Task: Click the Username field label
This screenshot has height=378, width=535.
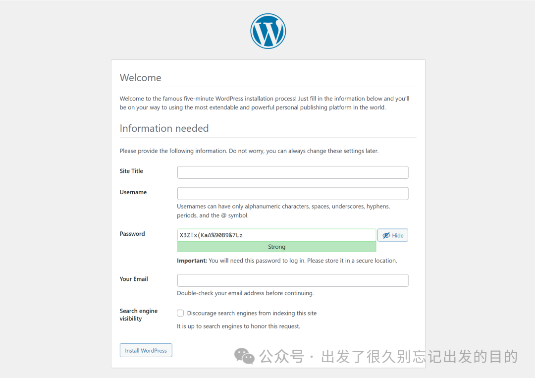Action: point(133,192)
